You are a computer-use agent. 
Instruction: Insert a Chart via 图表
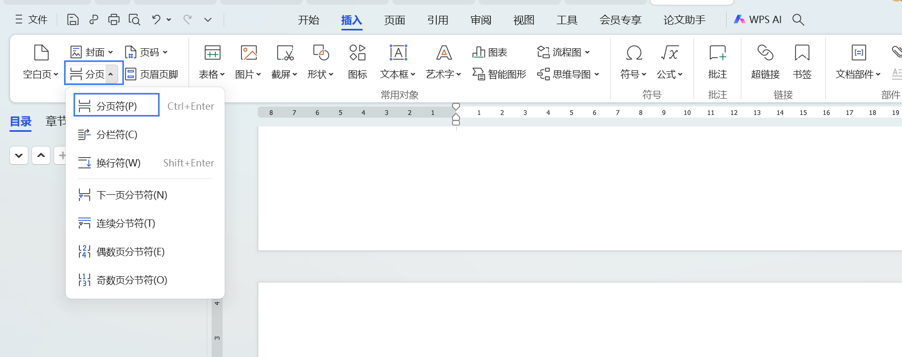[x=490, y=52]
